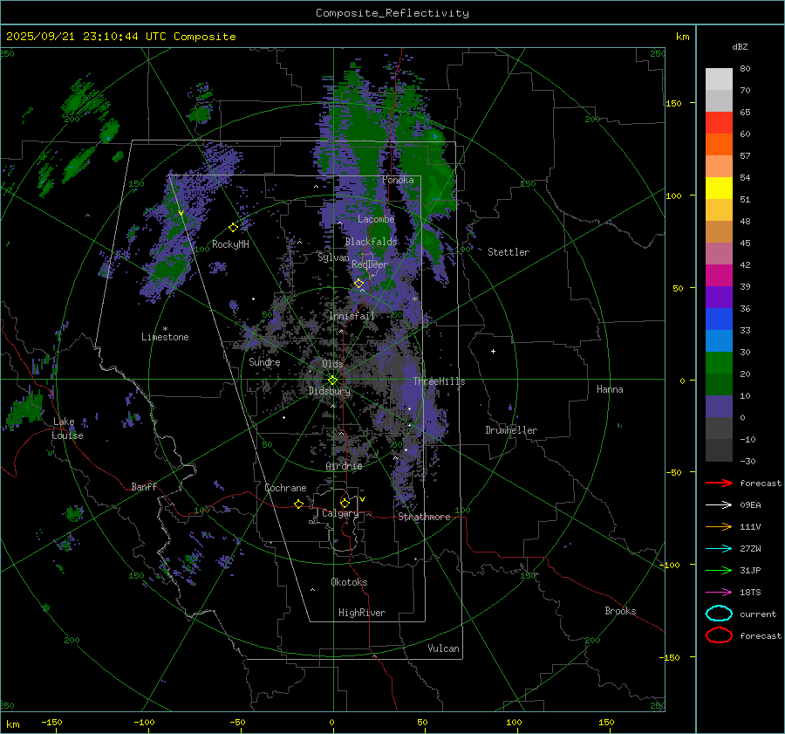Select the cyan 27ZW arrow legend entry

(719, 548)
